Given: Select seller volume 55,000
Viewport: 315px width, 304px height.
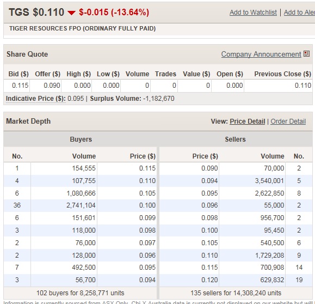Looking at the screenshot, I should click(274, 205).
